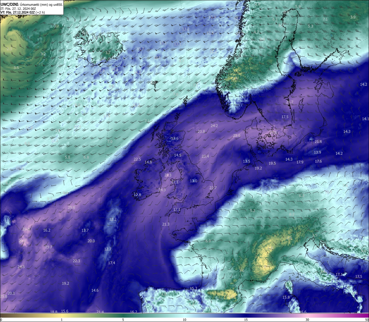This screenshot has width=369, height=322.
Task: Click the '50' tick on the colour scale
Action: click(x=367, y=320)
